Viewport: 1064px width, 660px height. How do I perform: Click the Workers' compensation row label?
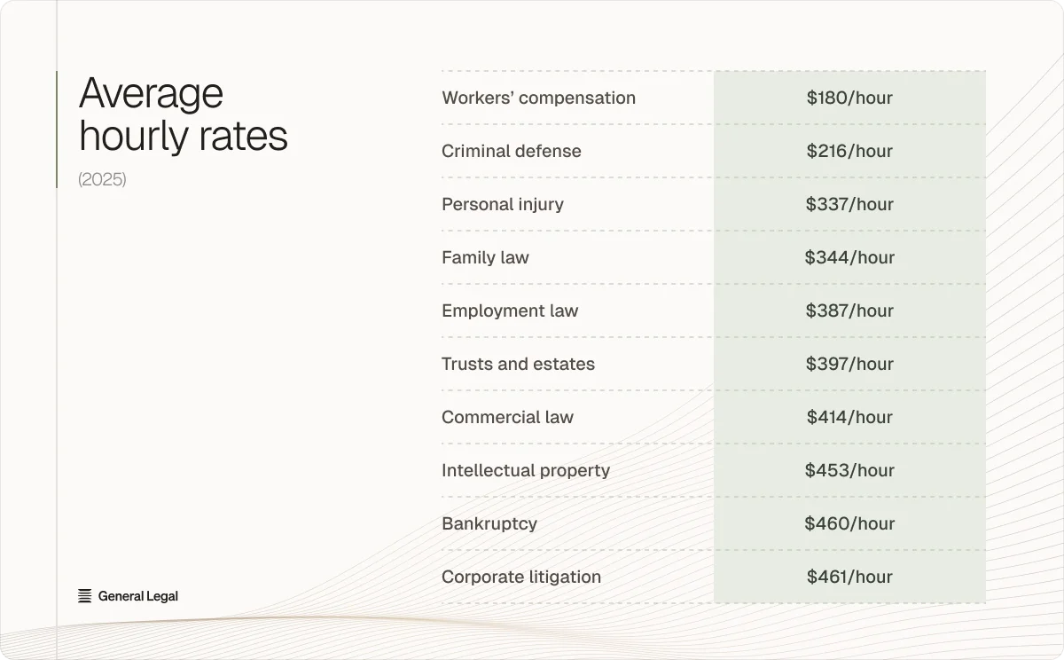(539, 98)
